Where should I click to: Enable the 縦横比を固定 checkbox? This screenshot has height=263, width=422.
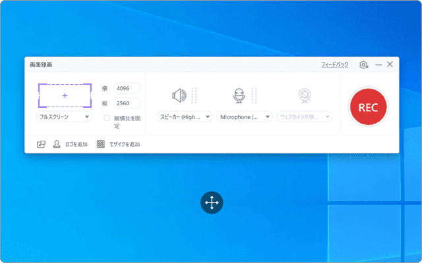coord(107,118)
